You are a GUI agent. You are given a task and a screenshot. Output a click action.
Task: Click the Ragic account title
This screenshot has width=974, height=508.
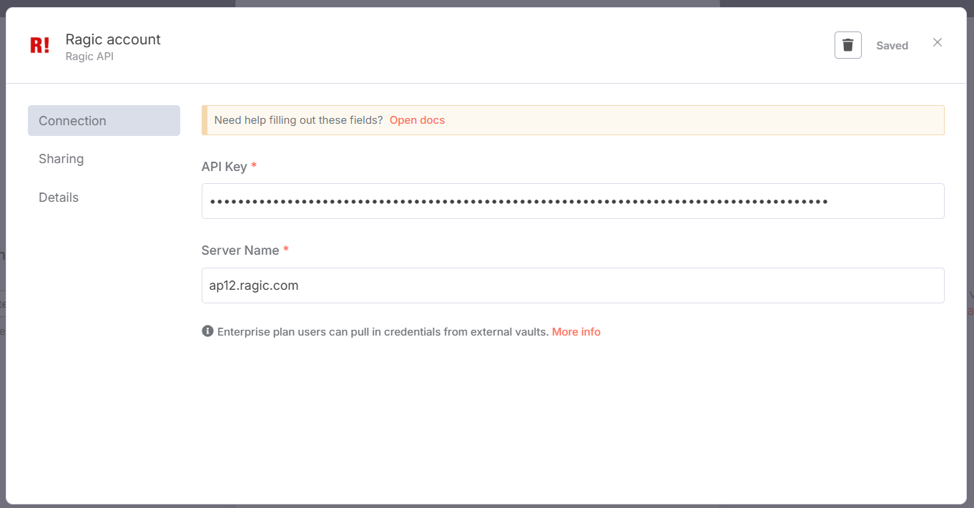click(113, 39)
